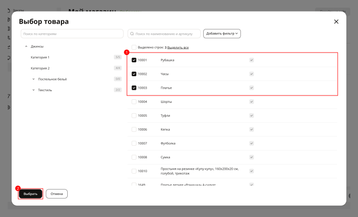
Task: Click the 5/5 count badge for Категория 1
Action: tap(118, 57)
